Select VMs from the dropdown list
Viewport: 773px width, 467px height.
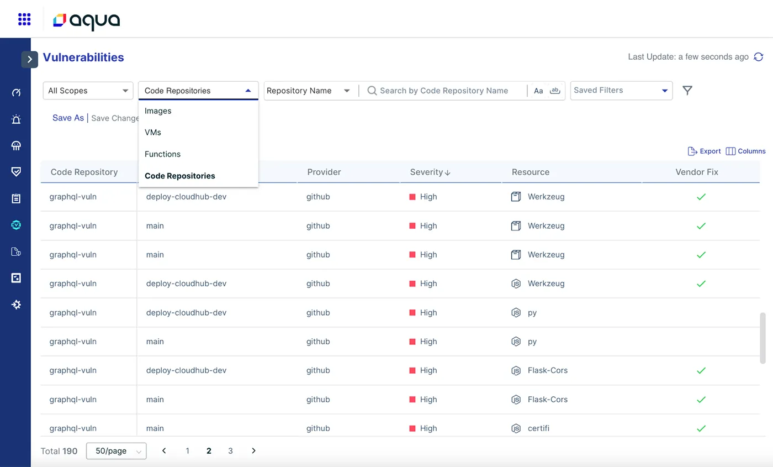(x=198, y=133)
